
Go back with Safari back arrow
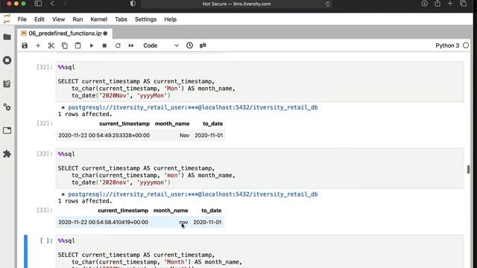[52, 4]
